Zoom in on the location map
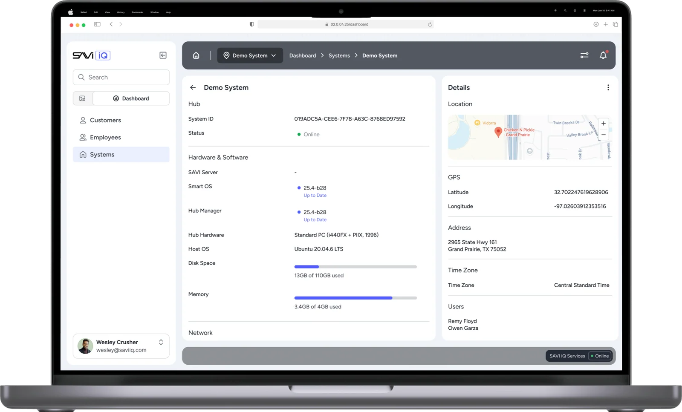 point(604,124)
